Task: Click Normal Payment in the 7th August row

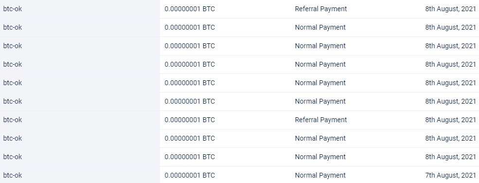Action: pos(320,175)
